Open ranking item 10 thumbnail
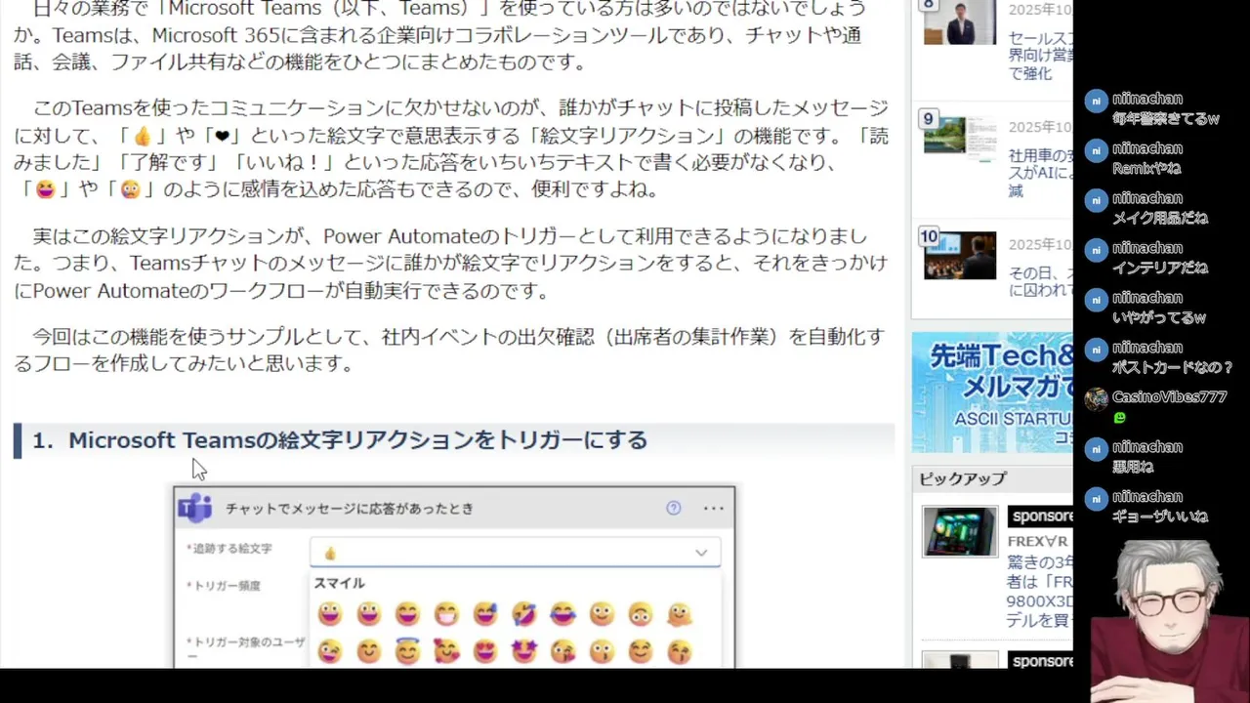The image size is (1250, 703). (960, 255)
